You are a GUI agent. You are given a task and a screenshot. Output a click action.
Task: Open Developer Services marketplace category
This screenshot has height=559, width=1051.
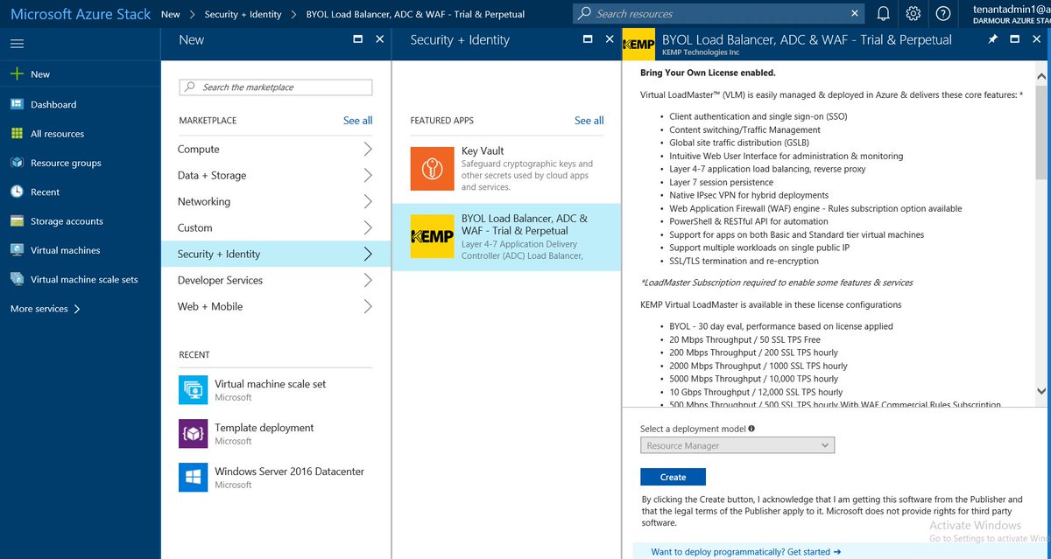pyautogui.click(x=276, y=281)
